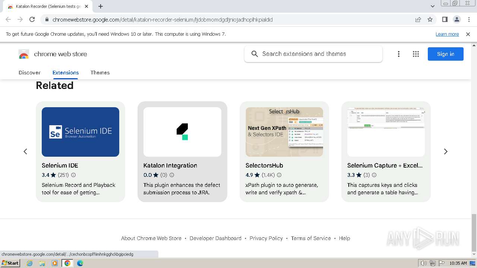477x268 pixels.
Task: Open the Katalon Integration thumbnail
Action: [182, 132]
